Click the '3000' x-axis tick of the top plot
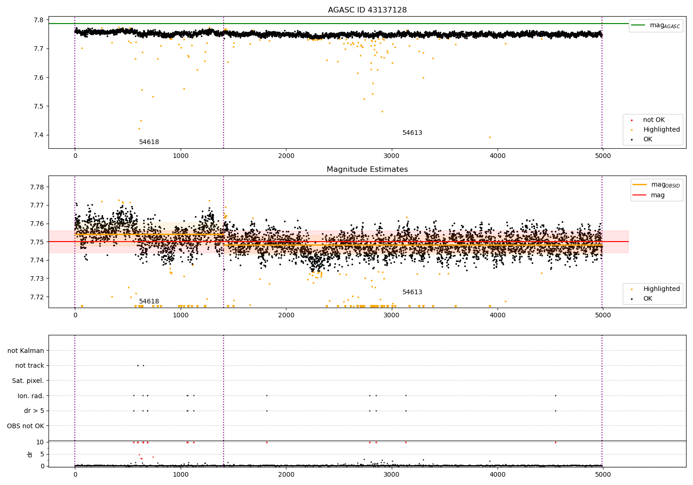693x485 pixels. tap(392, 156)
